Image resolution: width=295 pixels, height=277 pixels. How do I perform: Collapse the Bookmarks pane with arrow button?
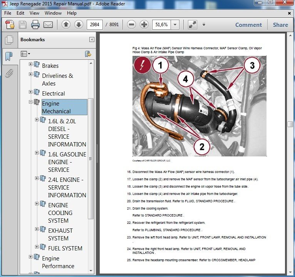coord(92,39)
